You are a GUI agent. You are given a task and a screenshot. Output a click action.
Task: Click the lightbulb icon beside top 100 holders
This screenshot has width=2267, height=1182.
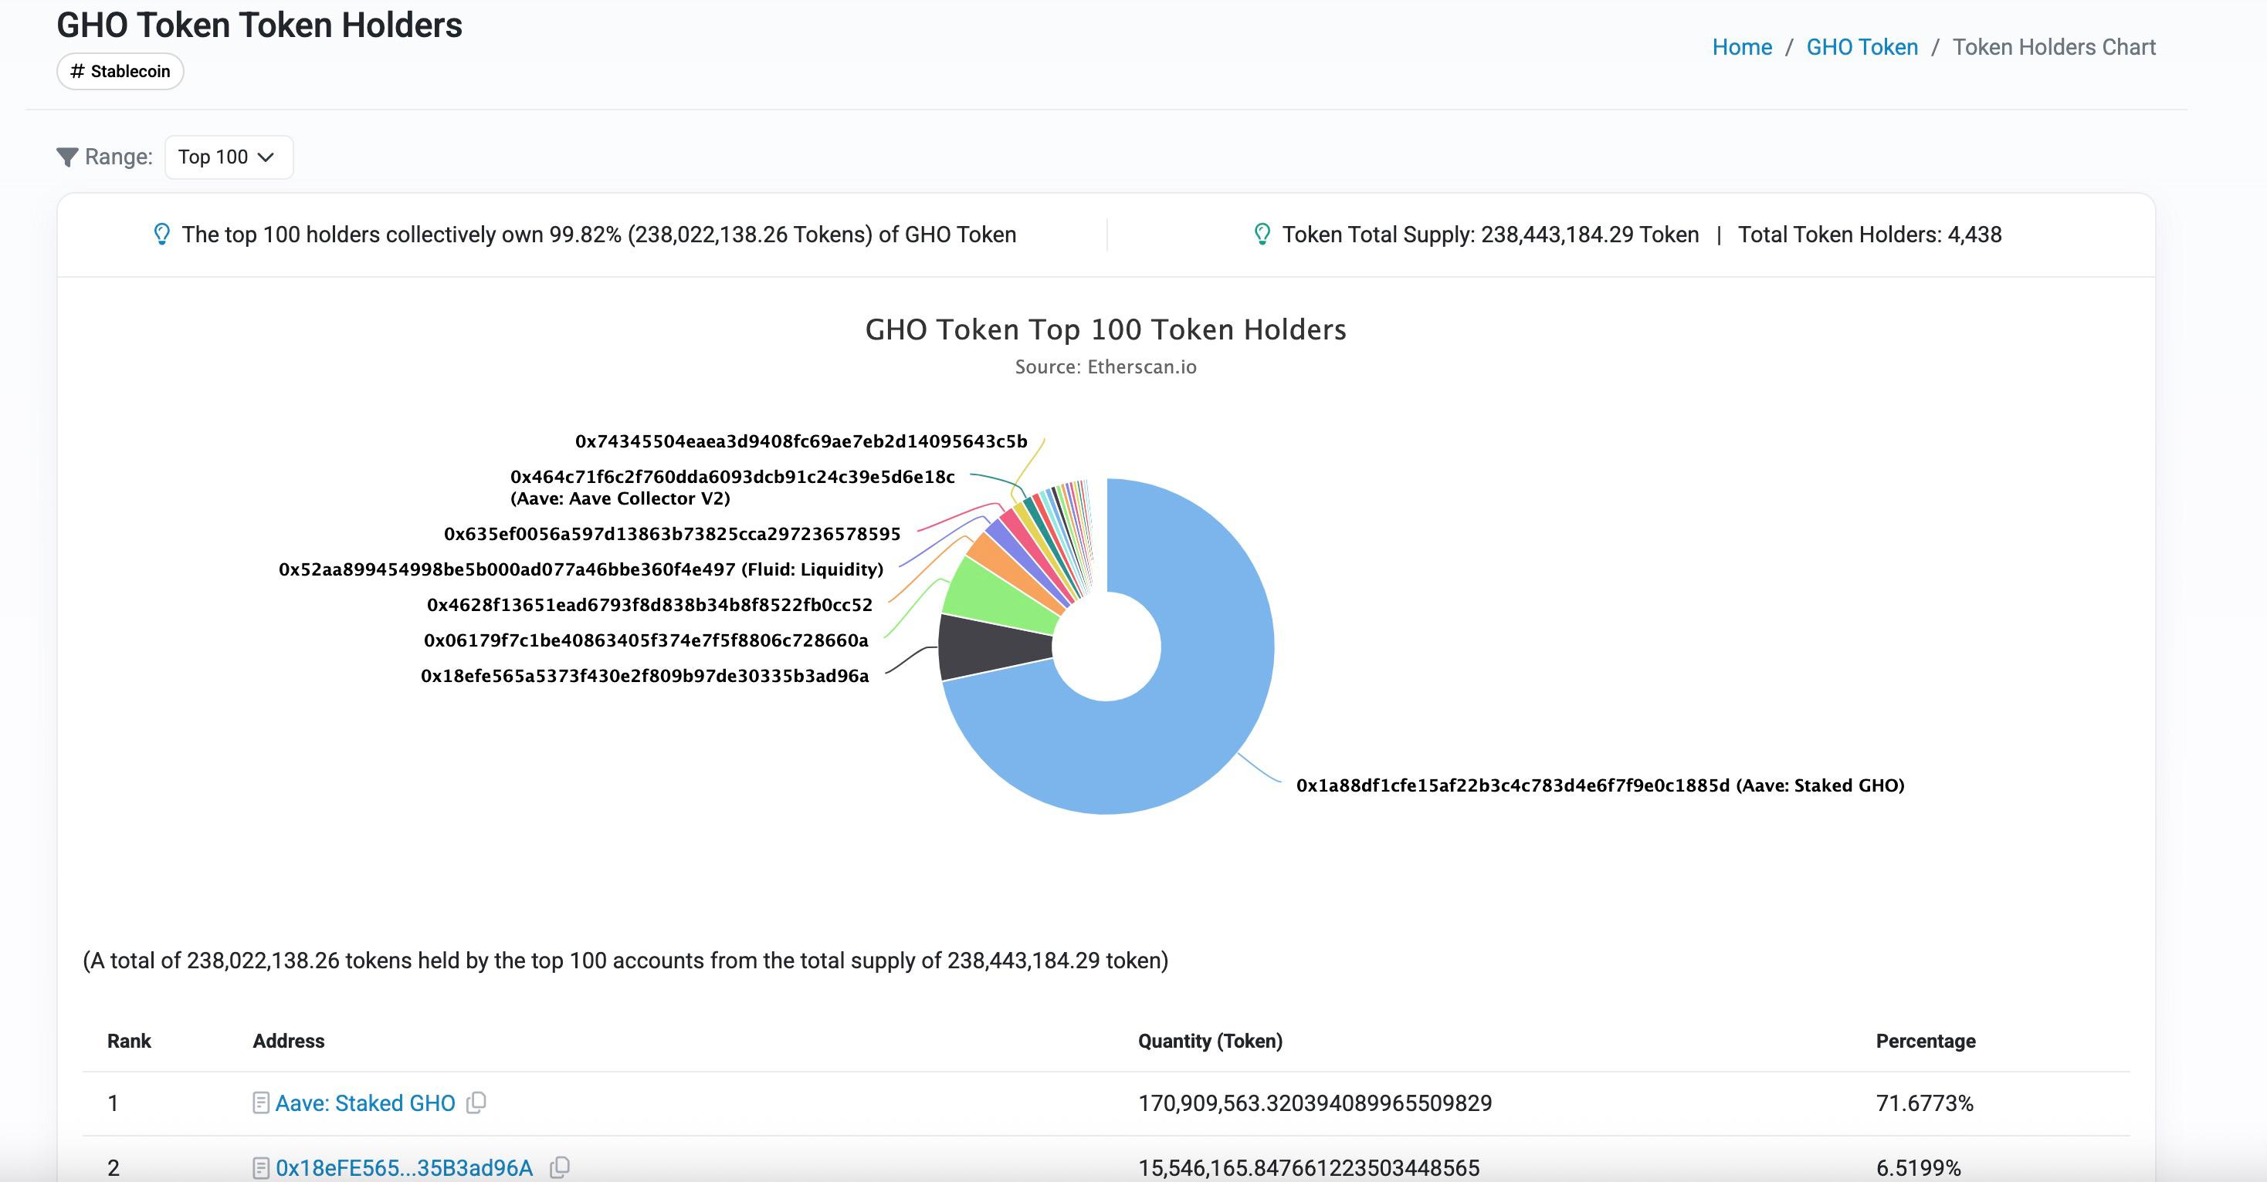pos(161,234)
